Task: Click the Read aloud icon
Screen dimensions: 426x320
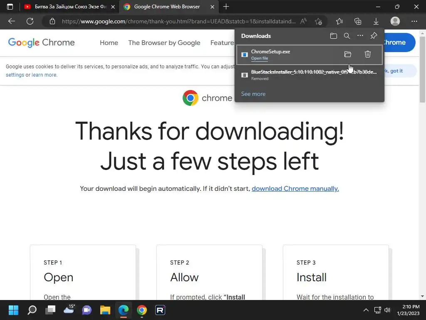Action: [x=303, y=21]
